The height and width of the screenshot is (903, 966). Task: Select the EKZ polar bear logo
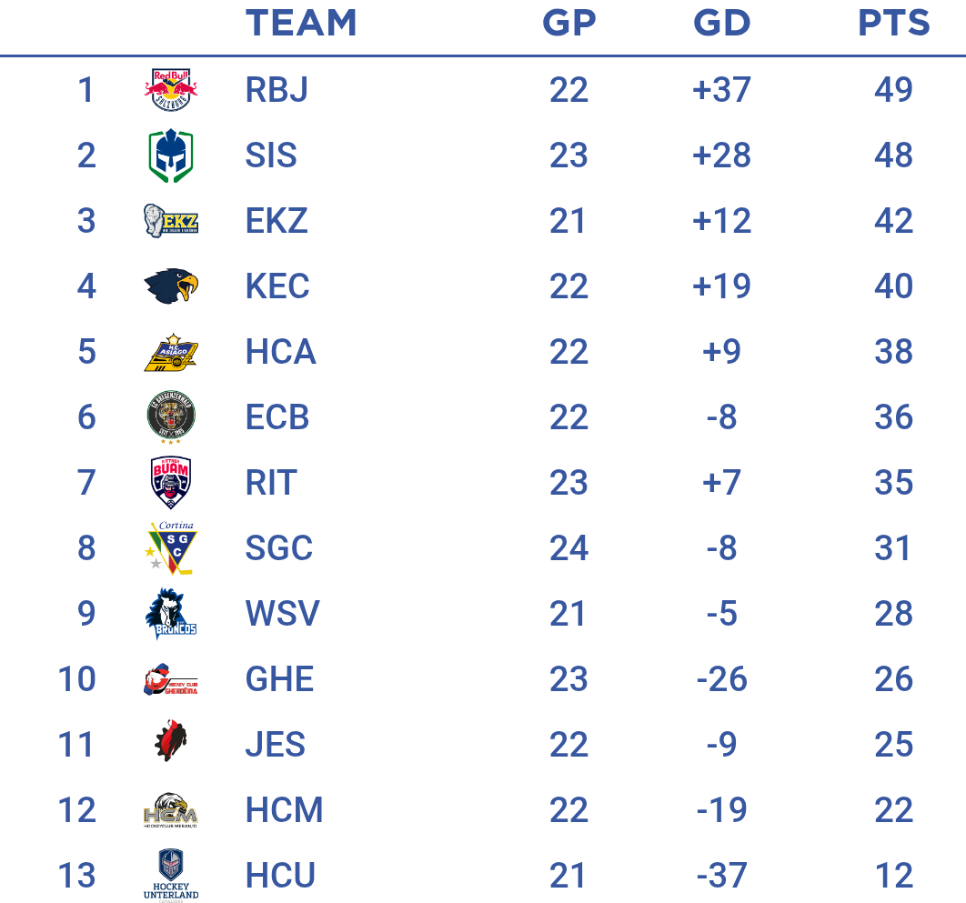coord(171,220)
